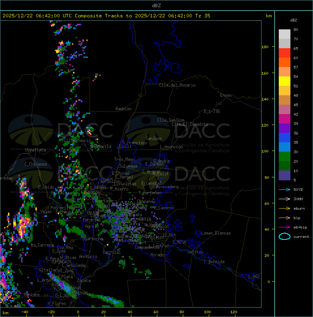This screenshot has height=317, width=313.
Task: Click the 'dBZ' heading above color scale
Action: pos(293,20)
